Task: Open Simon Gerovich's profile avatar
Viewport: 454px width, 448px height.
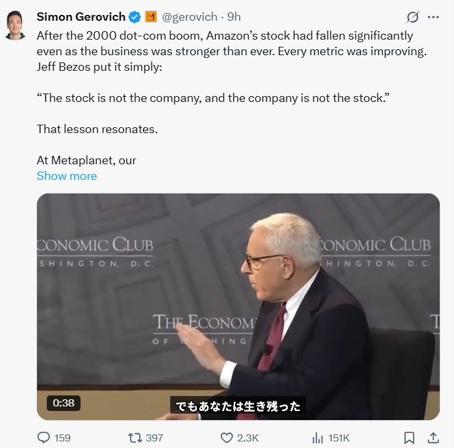Action: [15, 25]
